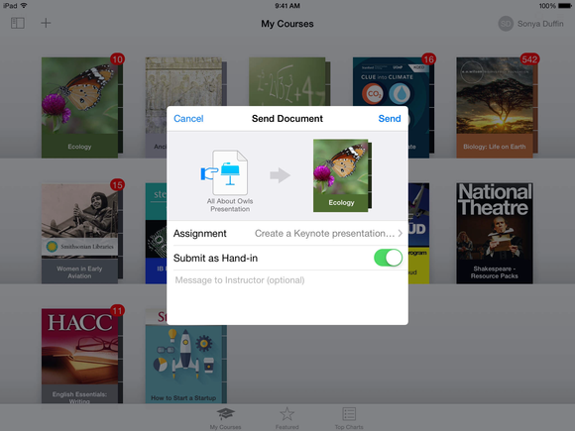This screenshot has height=431, width=575.
Task: Open Shakespeare Resource Packs course
Action: (495, 233)
